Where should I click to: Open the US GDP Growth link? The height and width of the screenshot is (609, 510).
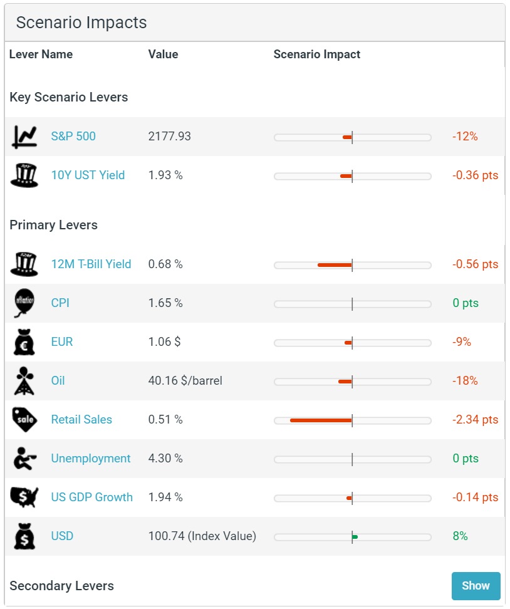coord(92,497)
